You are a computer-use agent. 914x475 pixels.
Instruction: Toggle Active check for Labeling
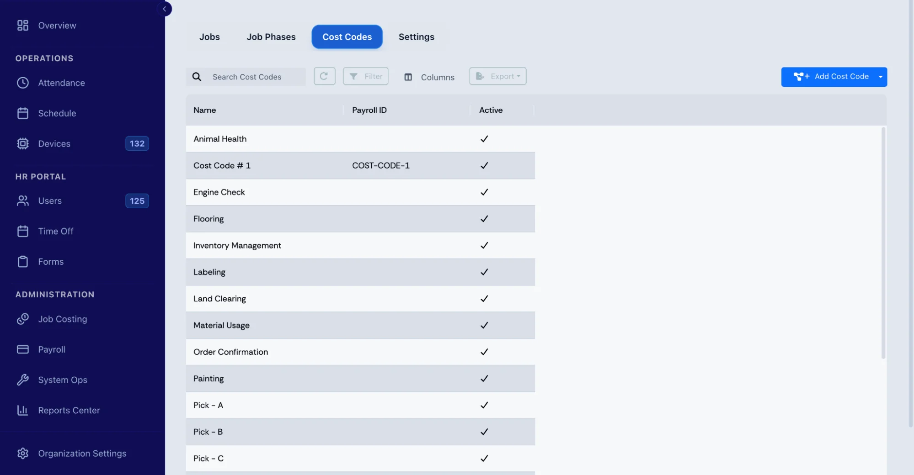click(484, 272)
